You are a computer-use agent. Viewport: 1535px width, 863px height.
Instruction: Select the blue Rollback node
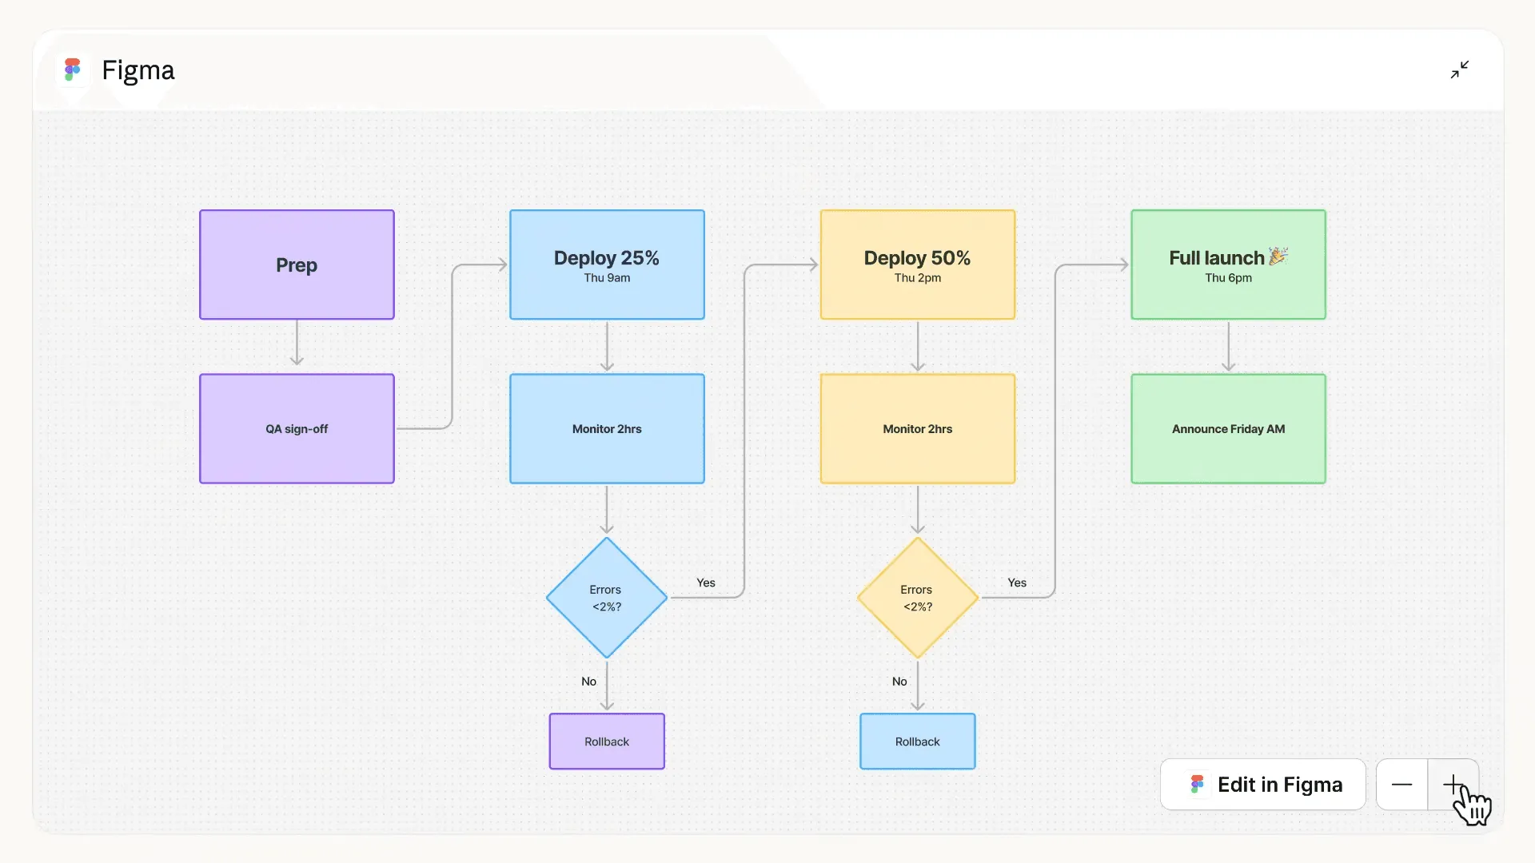916,741
